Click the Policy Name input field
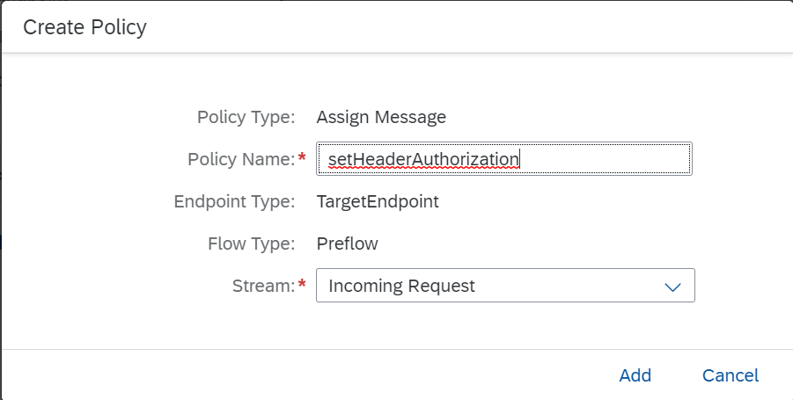Viewport: 793px width, 400px height. point(503,159)
